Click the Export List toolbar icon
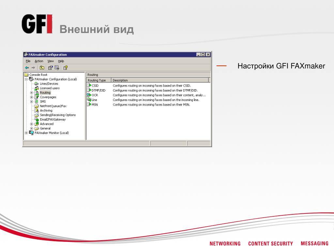The image size is (334, 251). [x=57, y=68]
